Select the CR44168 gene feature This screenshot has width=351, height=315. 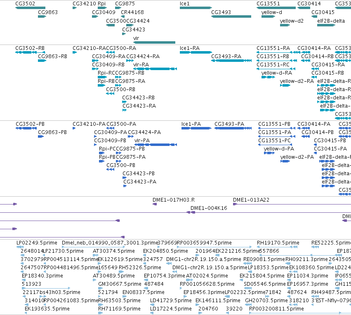point(122,16)
